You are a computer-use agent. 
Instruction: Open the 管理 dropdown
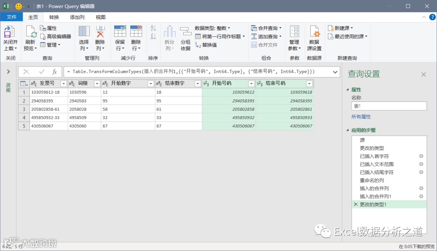pyautogui.click(x=50, y=45)
